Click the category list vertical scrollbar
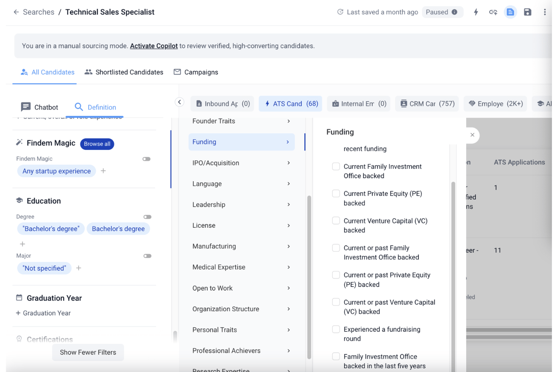This screenshot has width=558, height=372. click(309, 277)
